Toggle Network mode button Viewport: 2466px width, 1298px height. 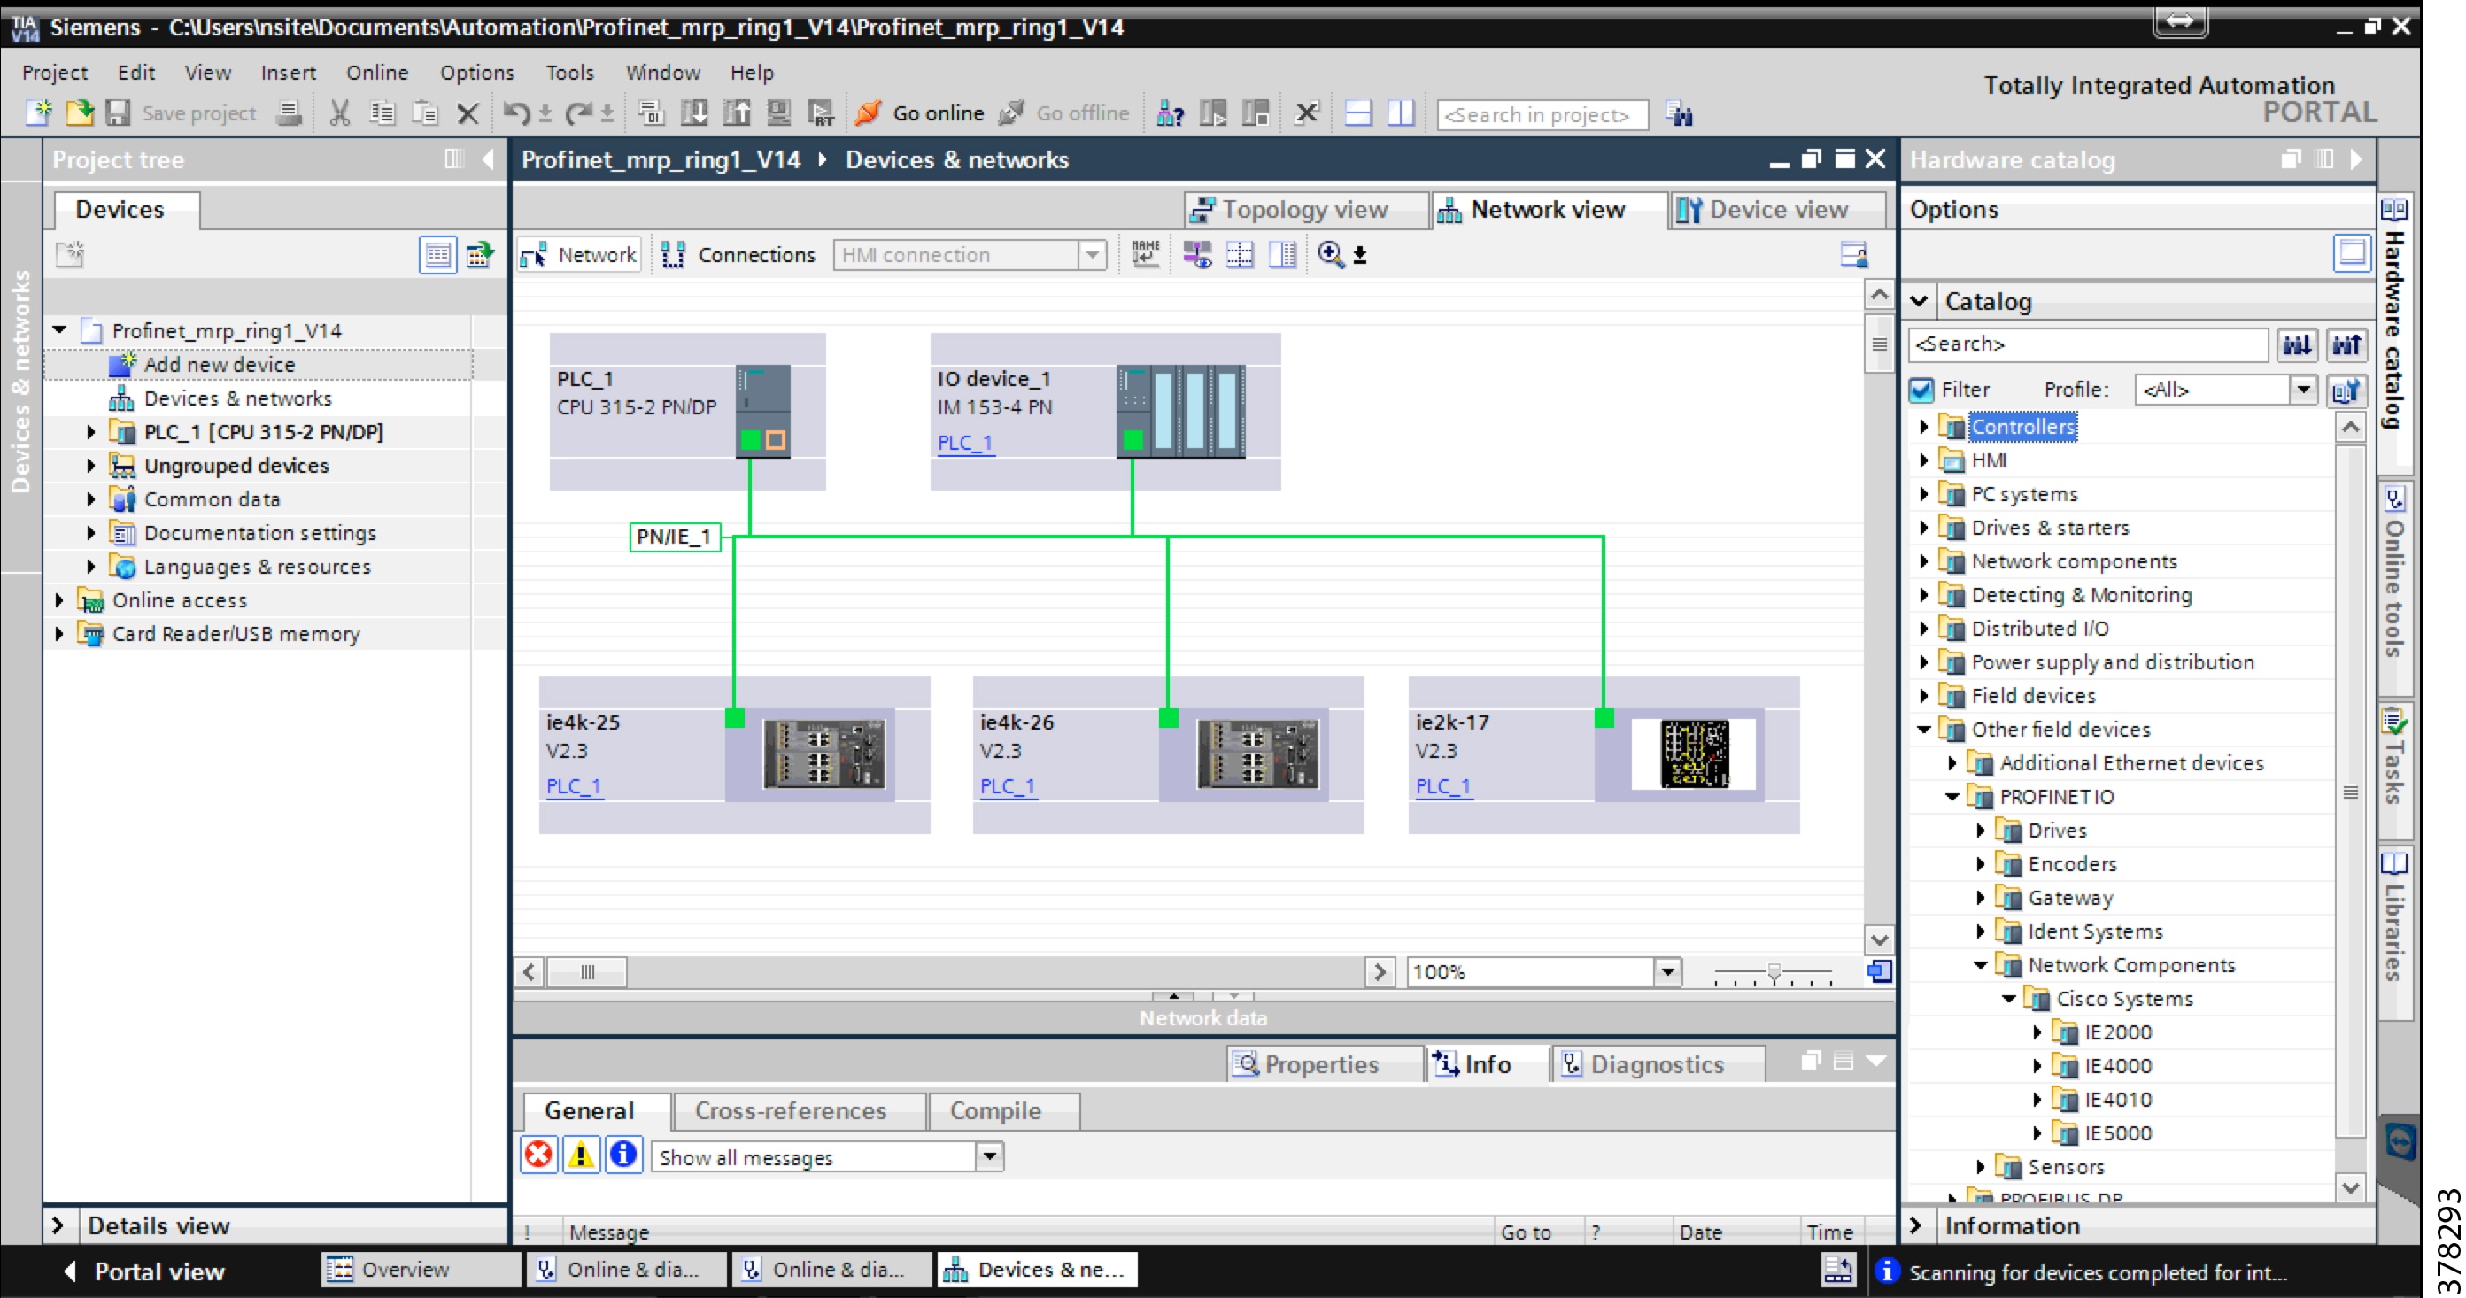point(579,255)
